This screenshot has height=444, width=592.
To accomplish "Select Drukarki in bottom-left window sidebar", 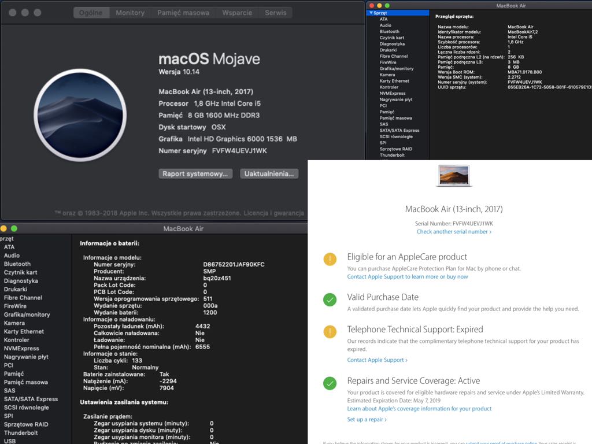I will [x=16, y=290].
